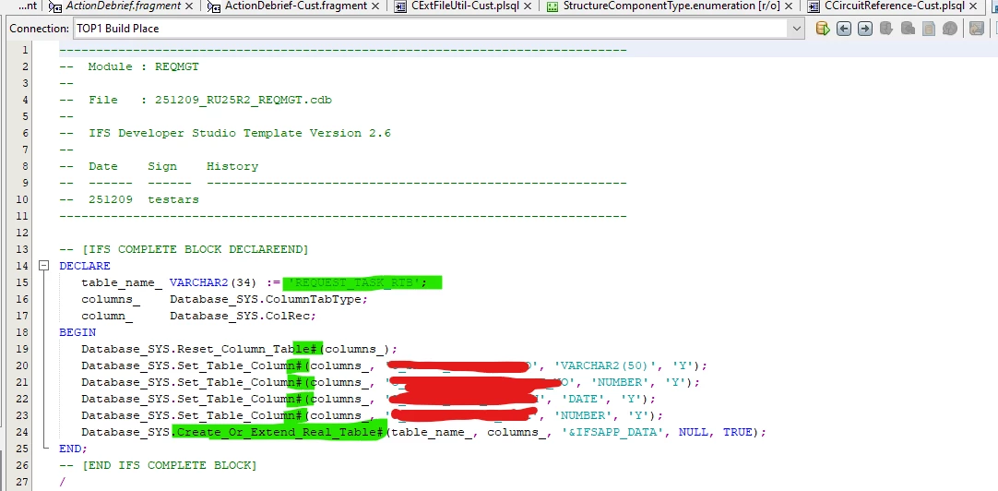Click the 'Module : REQMGT' comment line
This screenshot has width=998, height=491.
(x=129, y=66)
